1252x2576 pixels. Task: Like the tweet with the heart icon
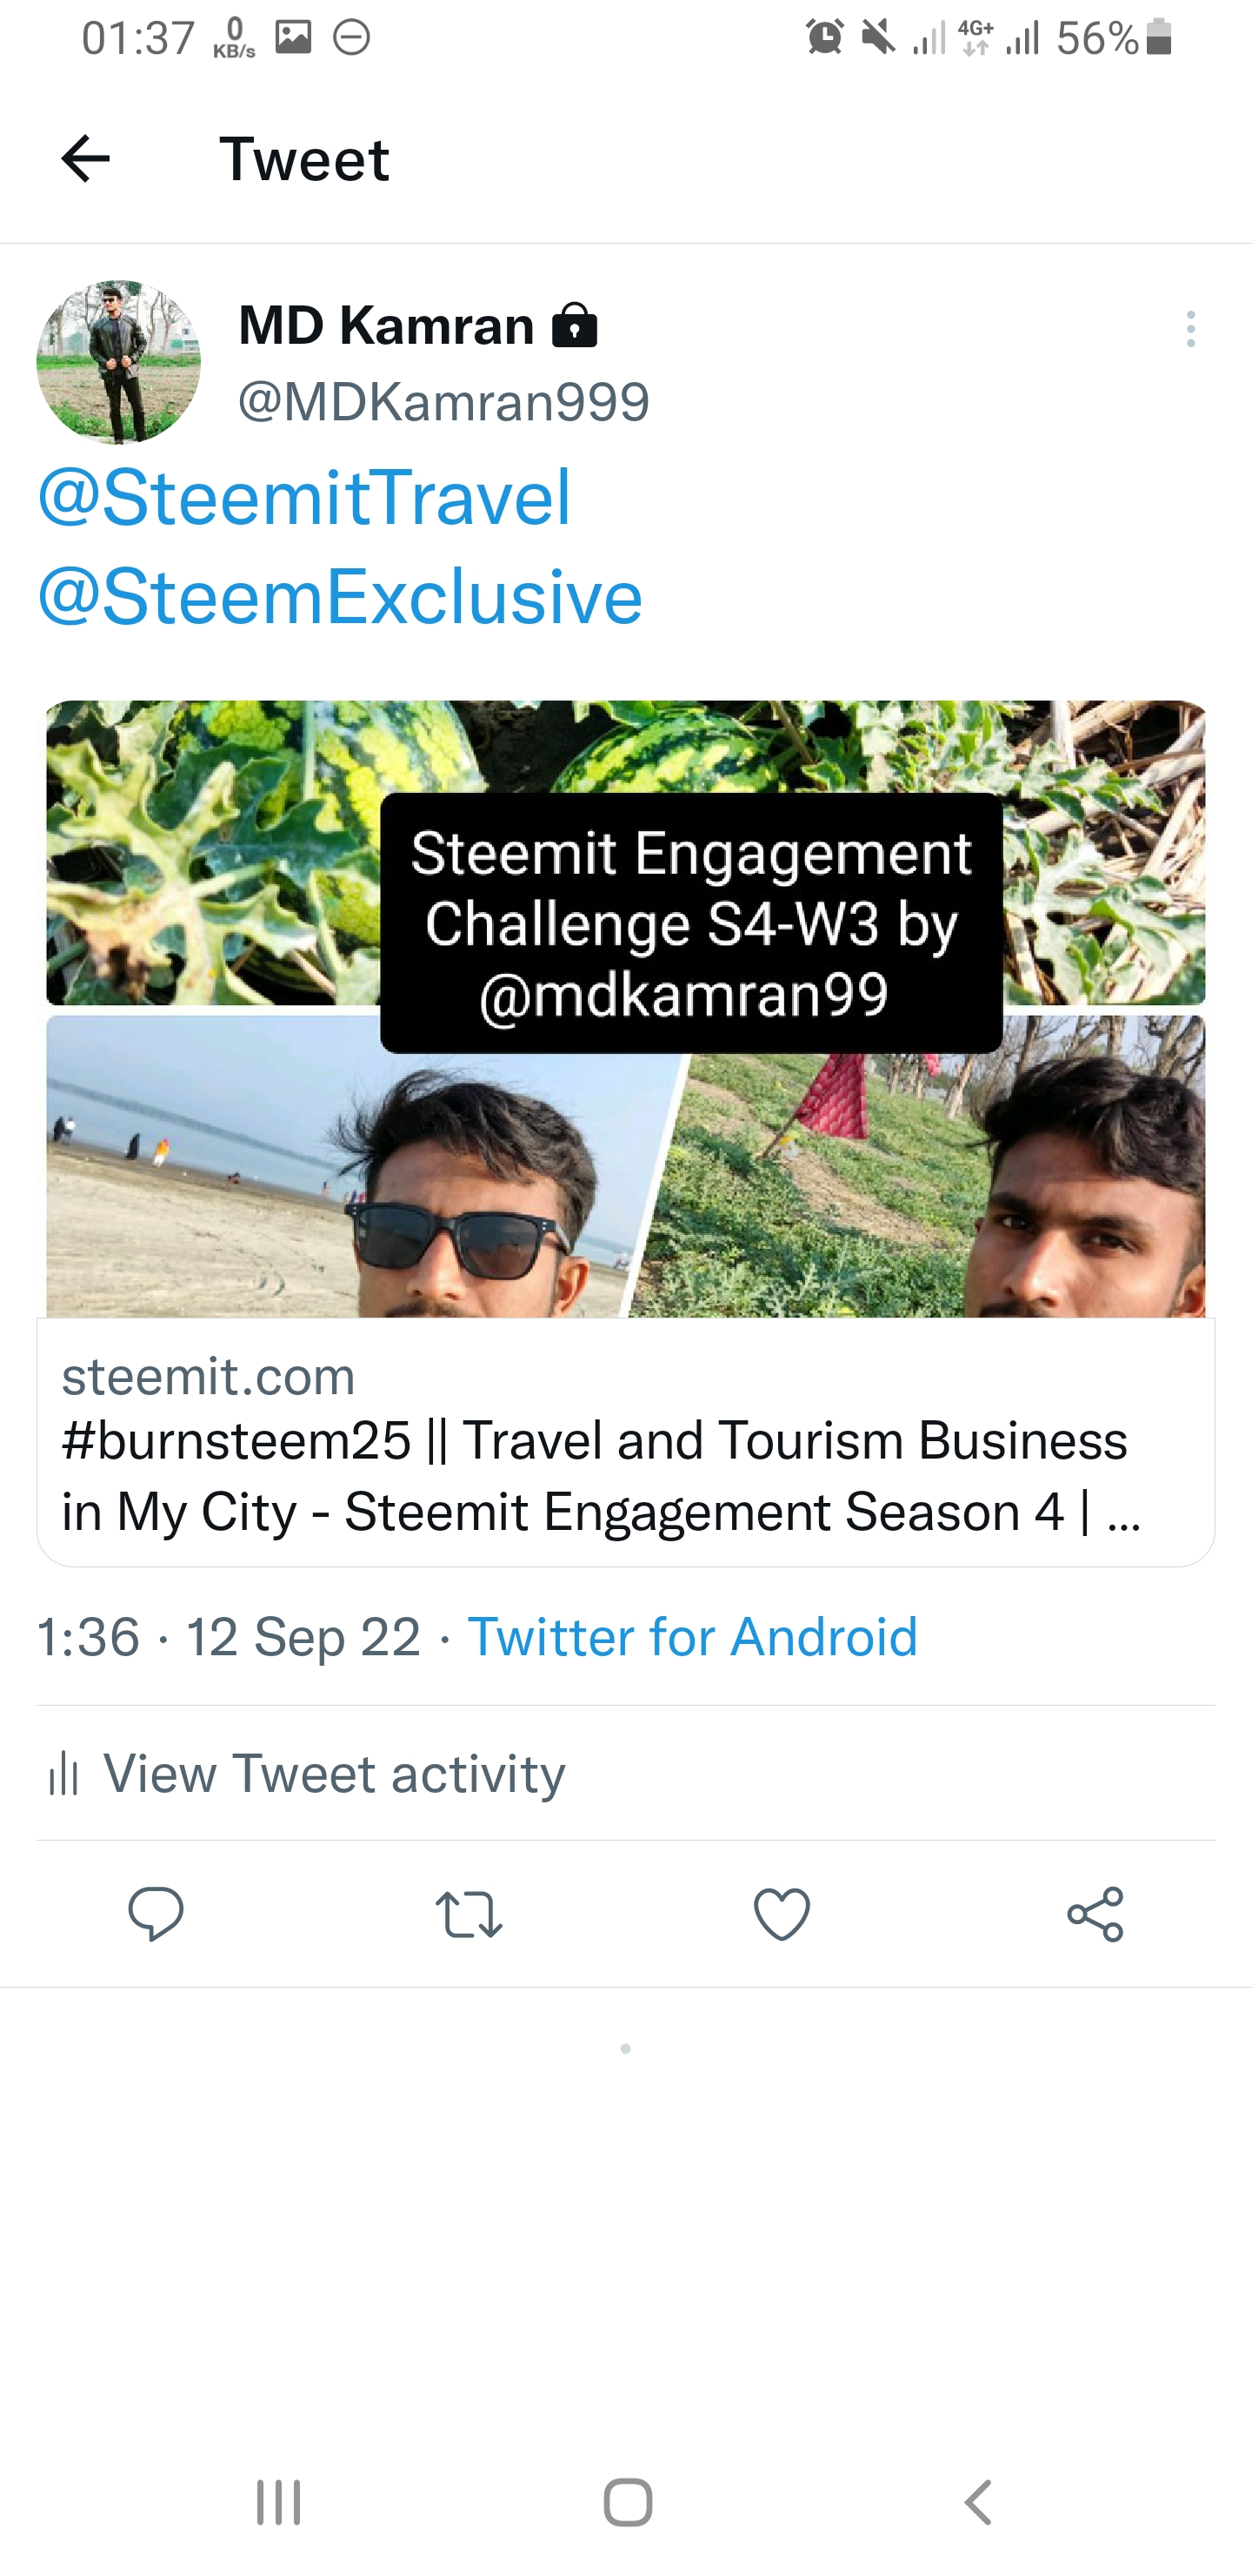point(782,1914)
